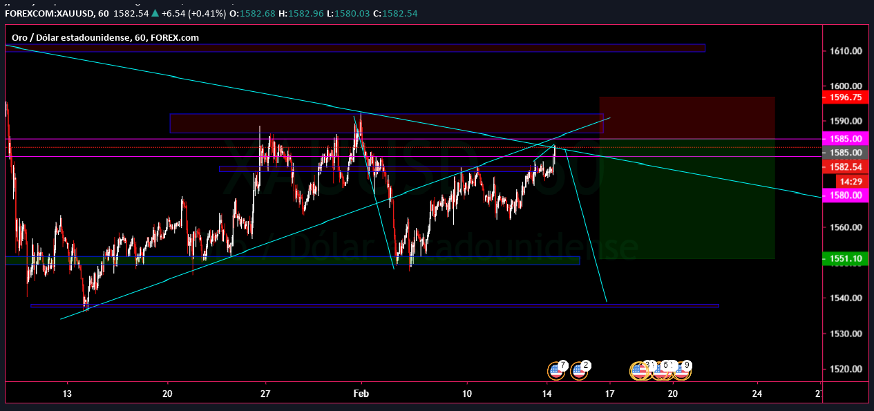The width and height of the screenshot is (874, 411).
Task: Open US economic event marked with badge 9
Action: pos(681,371)
